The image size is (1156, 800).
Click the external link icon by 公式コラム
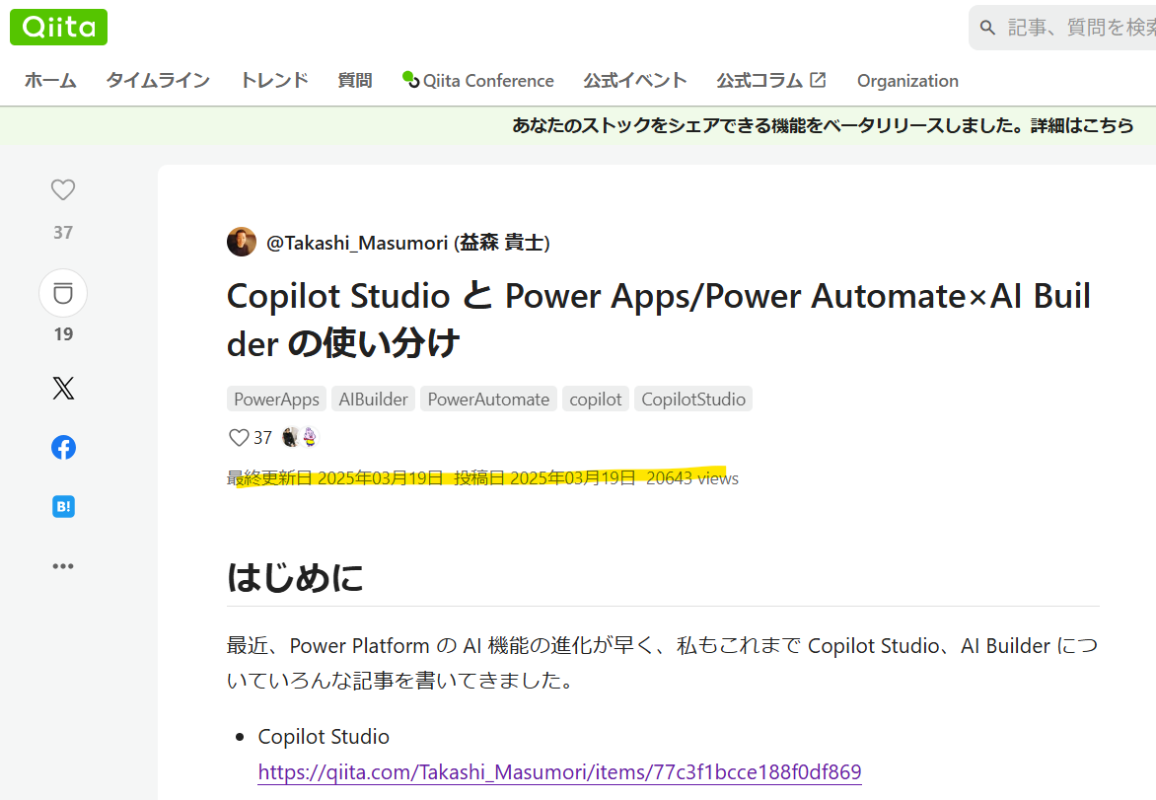818,80
